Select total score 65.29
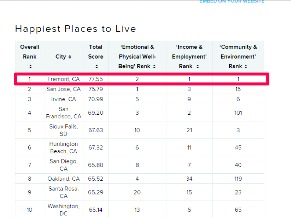 (x=95, y=192)
